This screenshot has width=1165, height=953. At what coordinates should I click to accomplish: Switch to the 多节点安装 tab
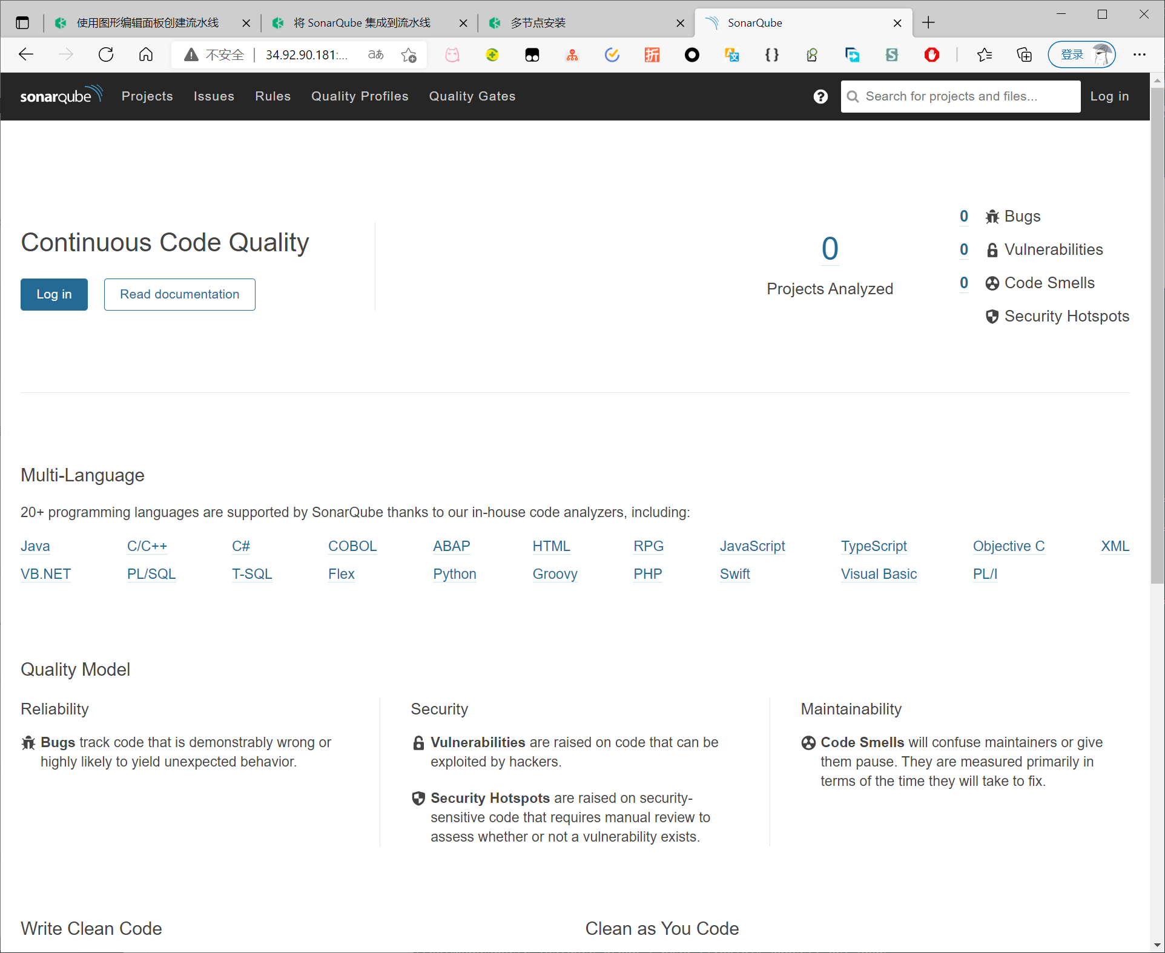pyautogui.click(x=538, y=23)
